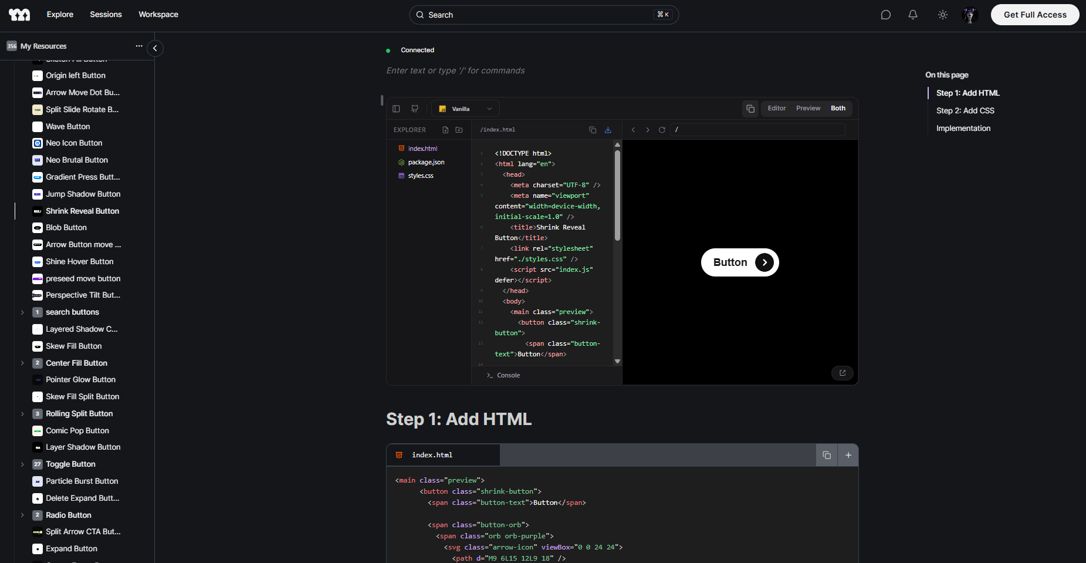
Task: Click the Get Full Access button
Action: tap(1035, 15)
